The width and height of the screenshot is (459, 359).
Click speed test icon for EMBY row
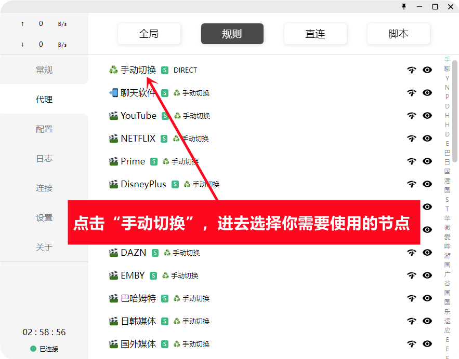click(x=412, y=275)
